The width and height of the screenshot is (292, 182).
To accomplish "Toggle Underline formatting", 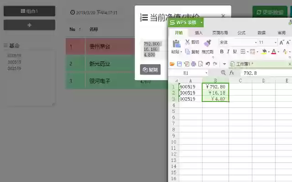I will (x=235, y=51).
